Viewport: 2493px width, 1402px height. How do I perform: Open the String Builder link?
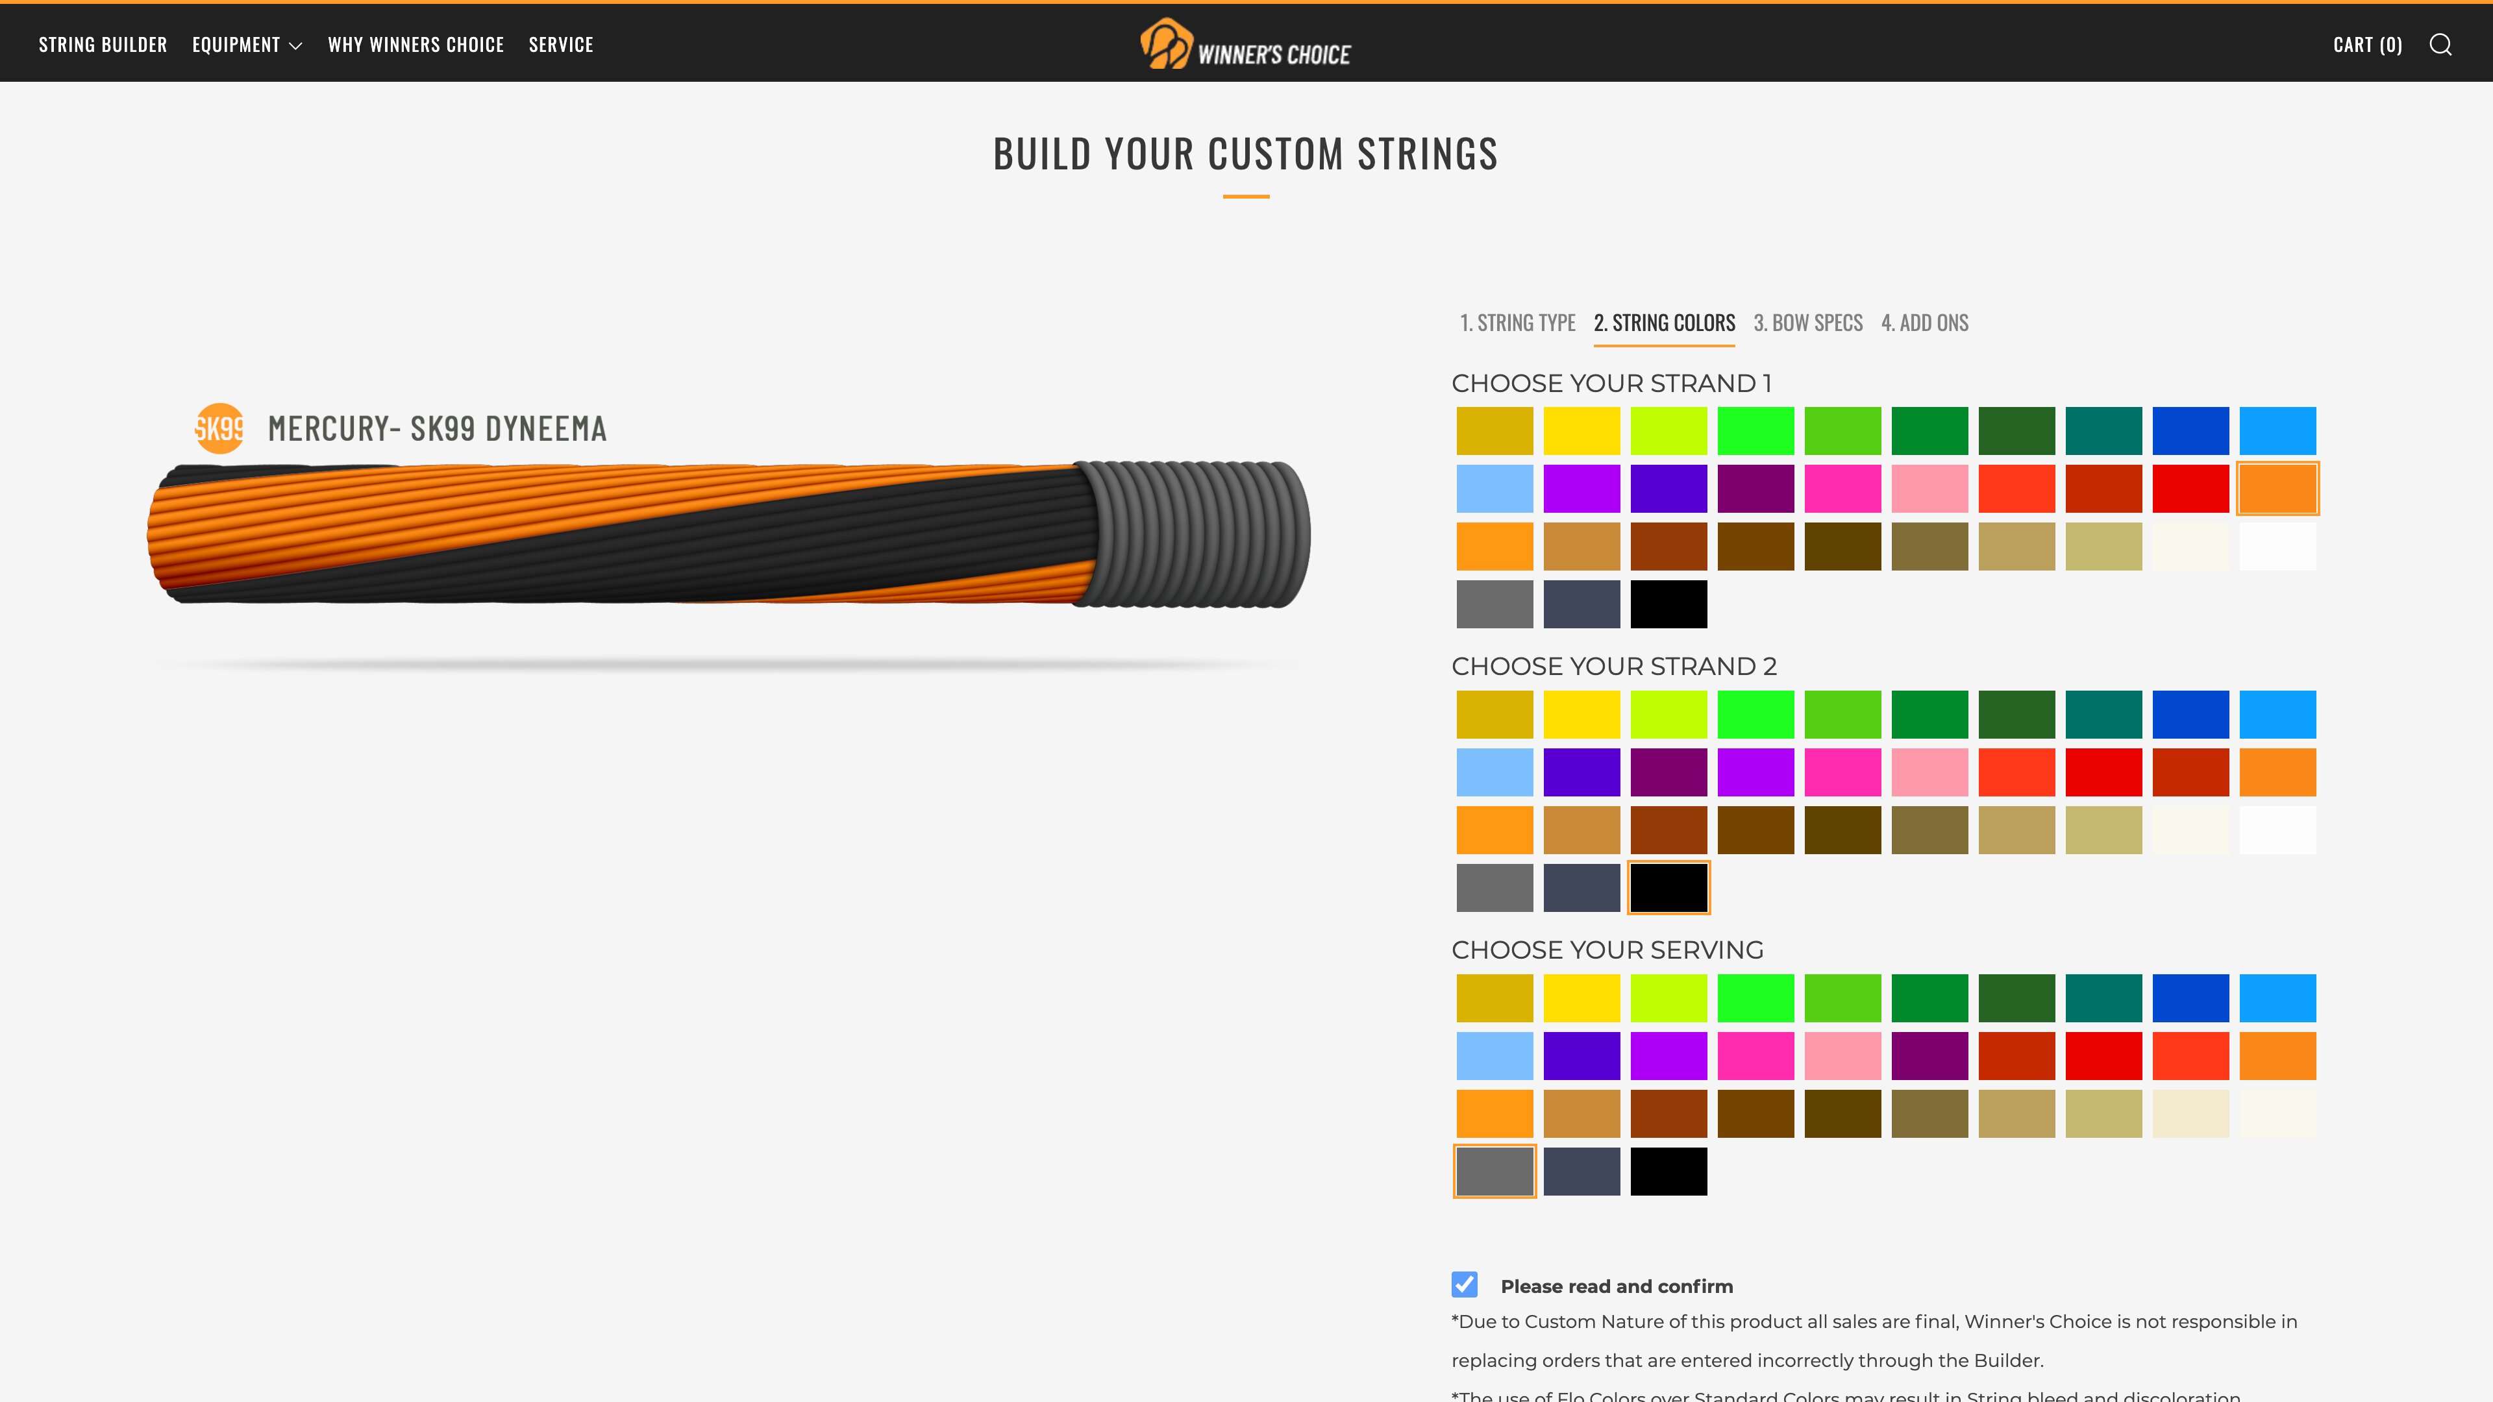coord(103,45)
